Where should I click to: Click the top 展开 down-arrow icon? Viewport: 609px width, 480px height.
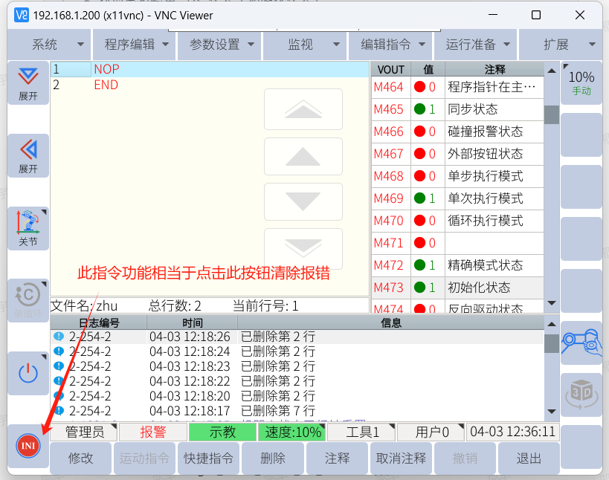28,82
